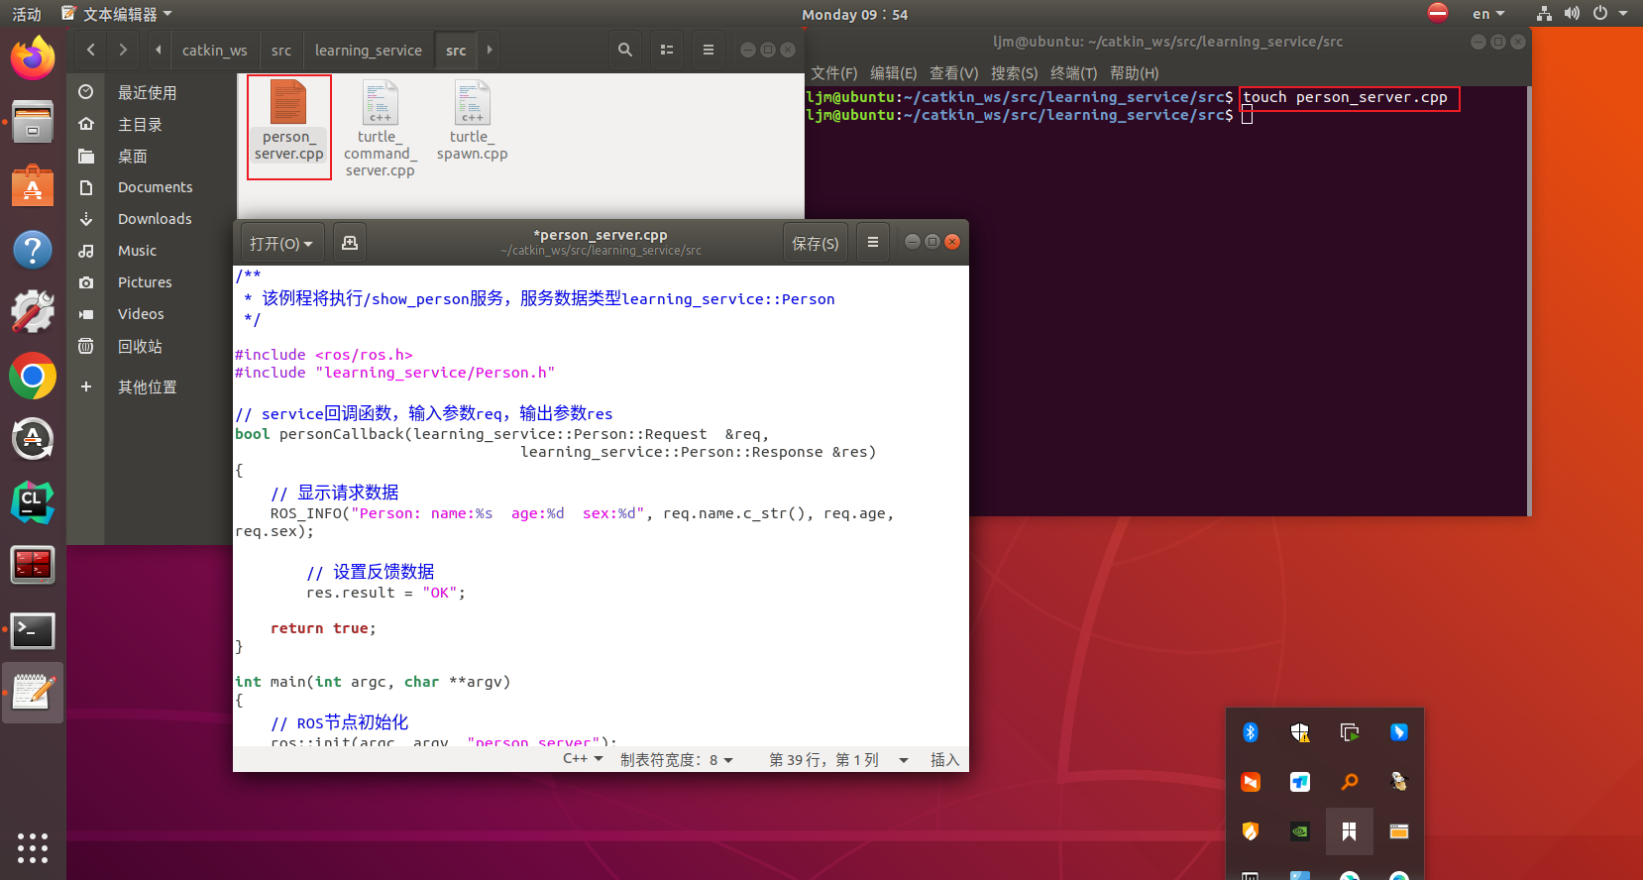Screen dimensions: 1643x880
Task: Click the clock Monday 09:54
Action: point(854,14)
